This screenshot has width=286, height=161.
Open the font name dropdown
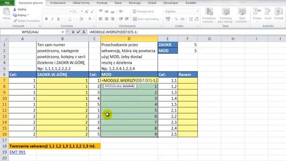click(x=71, y=12)
